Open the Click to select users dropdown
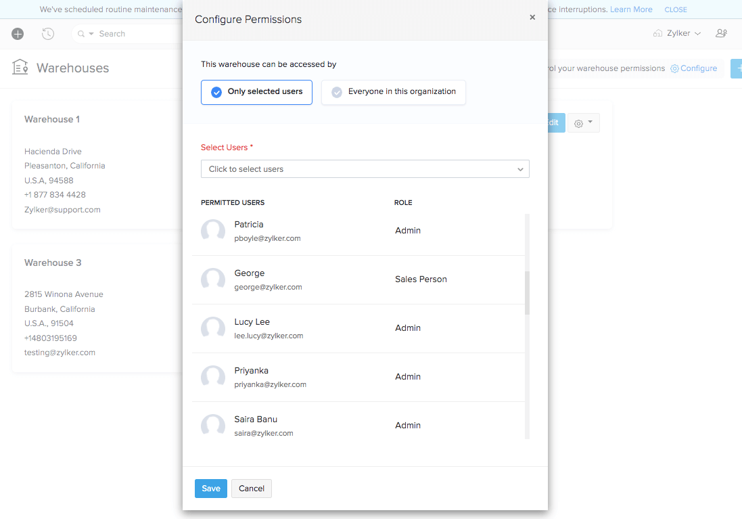 coord(365,168)
